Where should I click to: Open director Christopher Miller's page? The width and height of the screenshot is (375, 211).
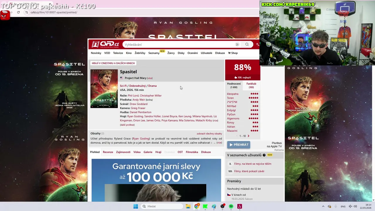click(x=151, y=96)
